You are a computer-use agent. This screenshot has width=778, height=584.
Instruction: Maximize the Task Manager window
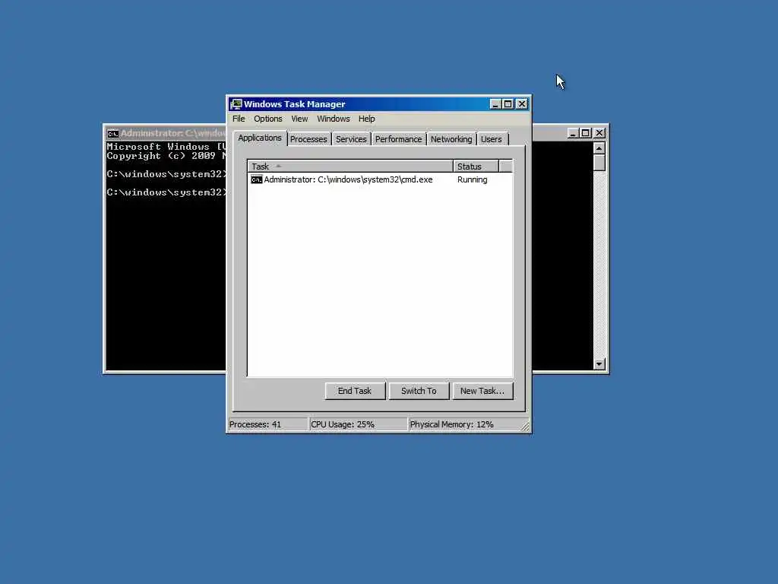tap(508, 104)
